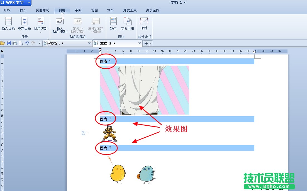This screenshot has height=191, width=307.
Task: Click the Save icon on quick access toolbar
Action: point(9,43)
